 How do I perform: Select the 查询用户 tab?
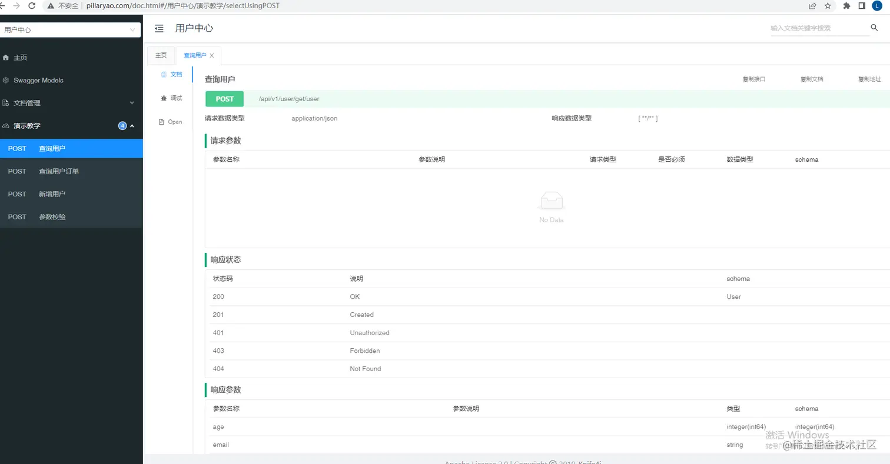coord(195,55)
